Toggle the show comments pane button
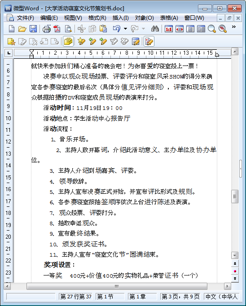Viewport: 246px width, 306px height. point(68,41)
